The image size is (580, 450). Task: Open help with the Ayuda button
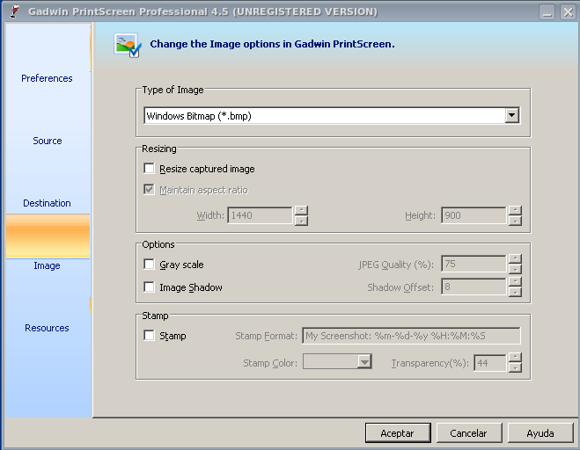(540, 433)
